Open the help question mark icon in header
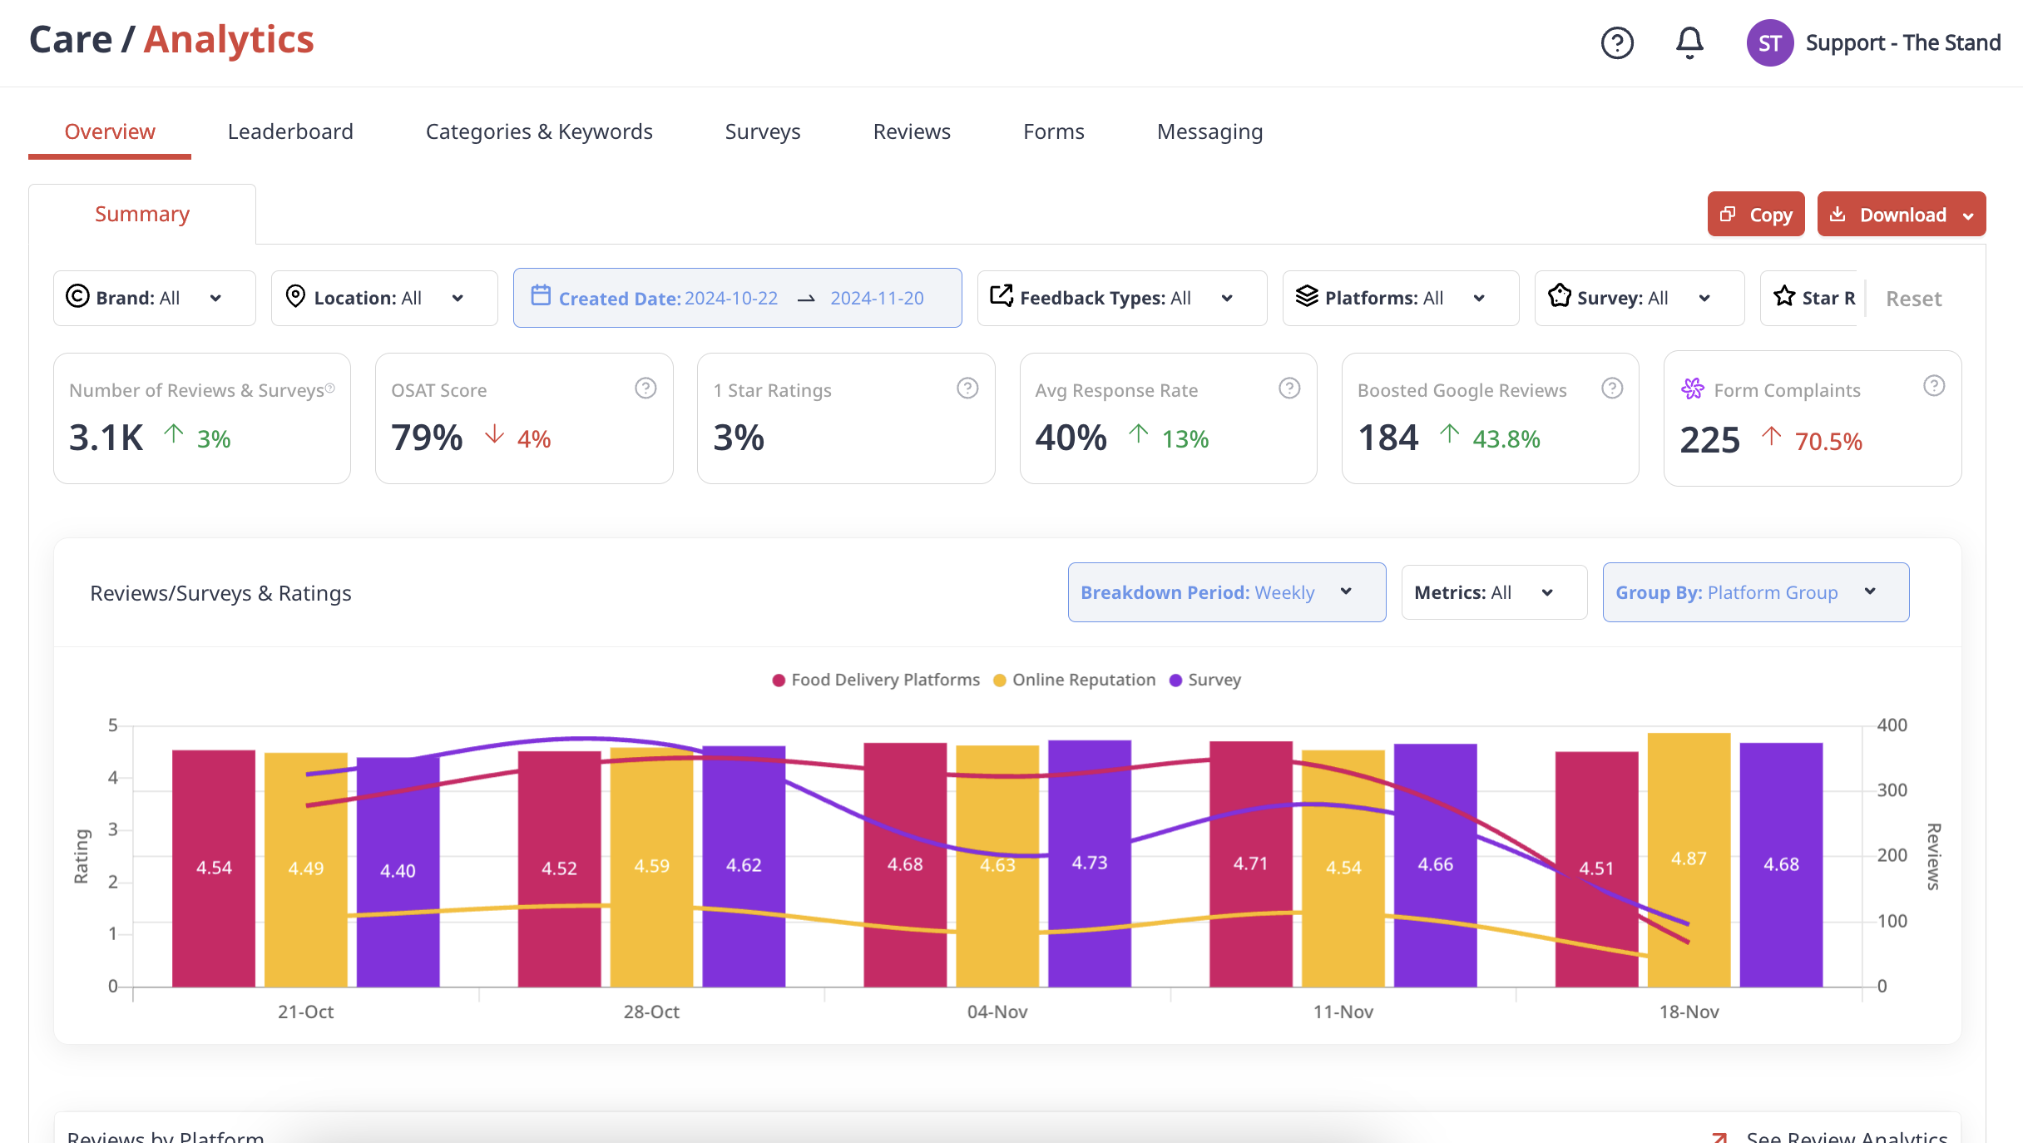This screenshot has height=1143, width=2023. [1617, 42]
